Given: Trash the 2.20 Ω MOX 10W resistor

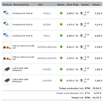Looking at the screenshot, I should click(x=81, y=81).
